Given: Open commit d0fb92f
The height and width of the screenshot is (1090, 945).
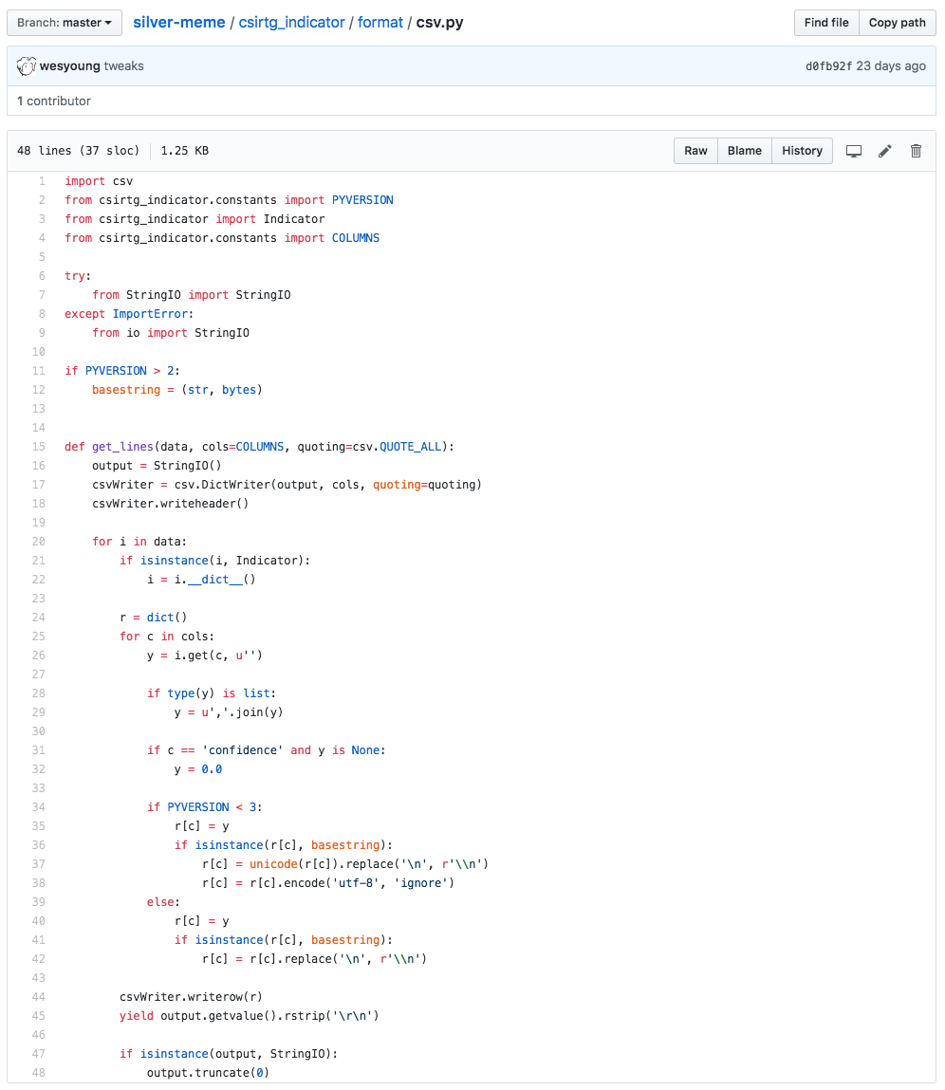Looking at the screenshot, I should (x=828, y=66).
